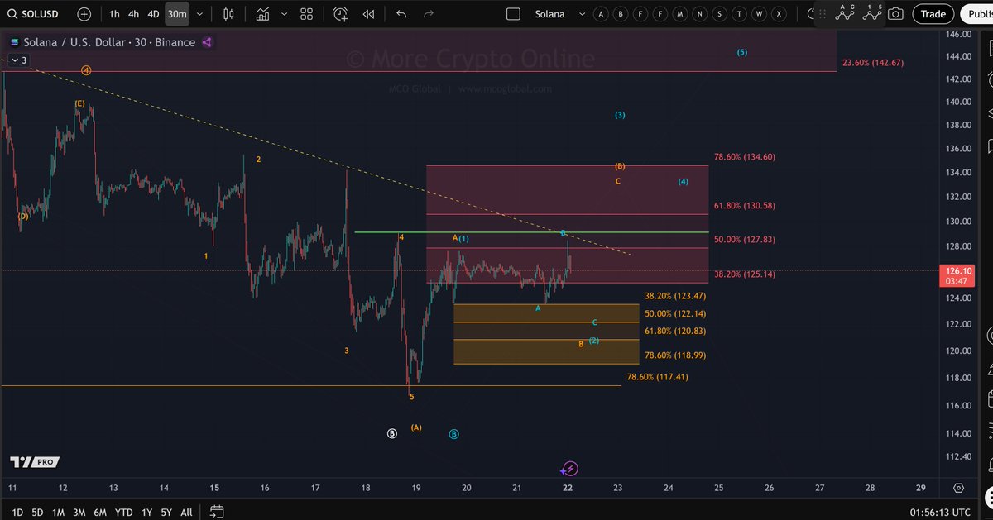Viewport: 993px width, 520px height.
Task: Click the purple lightning event marker
Action: point(569,469)
